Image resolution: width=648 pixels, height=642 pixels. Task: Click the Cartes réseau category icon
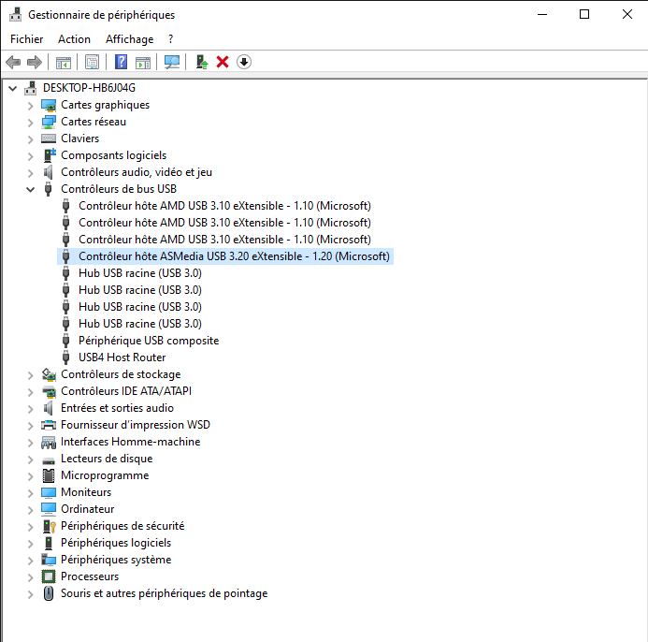49,122
